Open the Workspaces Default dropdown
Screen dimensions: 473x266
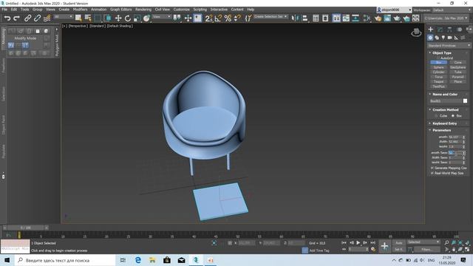(x=452, y=10)
